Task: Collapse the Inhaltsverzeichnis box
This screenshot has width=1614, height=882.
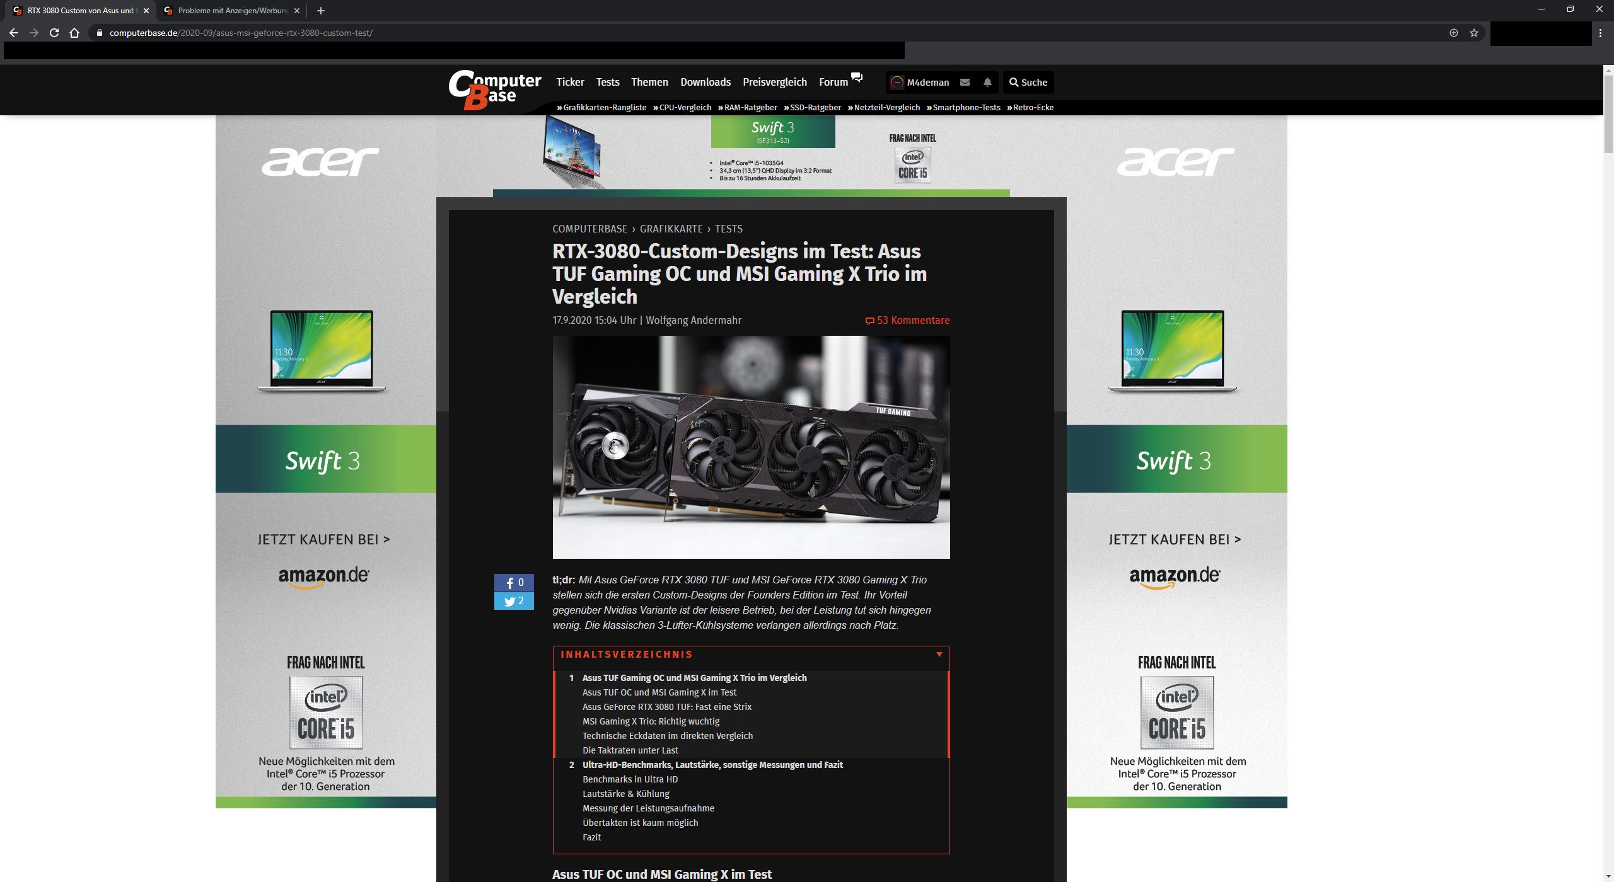Action: click(x=939, y=655)
